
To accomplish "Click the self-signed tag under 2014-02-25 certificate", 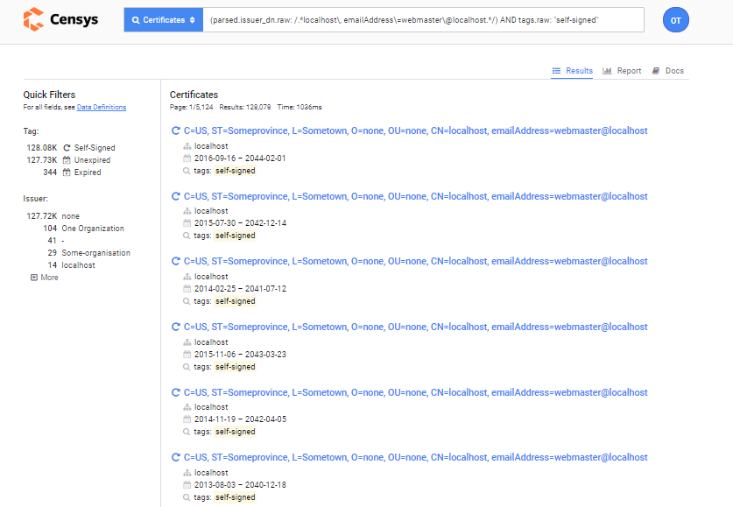I will click(x=236, y=301).
